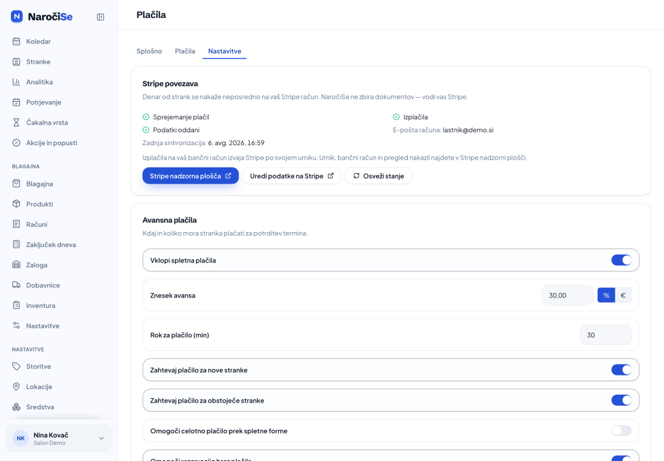Toggle Vklopi spletna plačila switch
664x461 pixels.
click(x=621, y=260)
